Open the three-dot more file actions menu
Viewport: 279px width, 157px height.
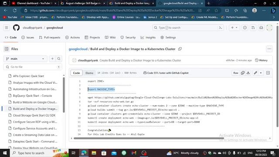tap(269, 49)
